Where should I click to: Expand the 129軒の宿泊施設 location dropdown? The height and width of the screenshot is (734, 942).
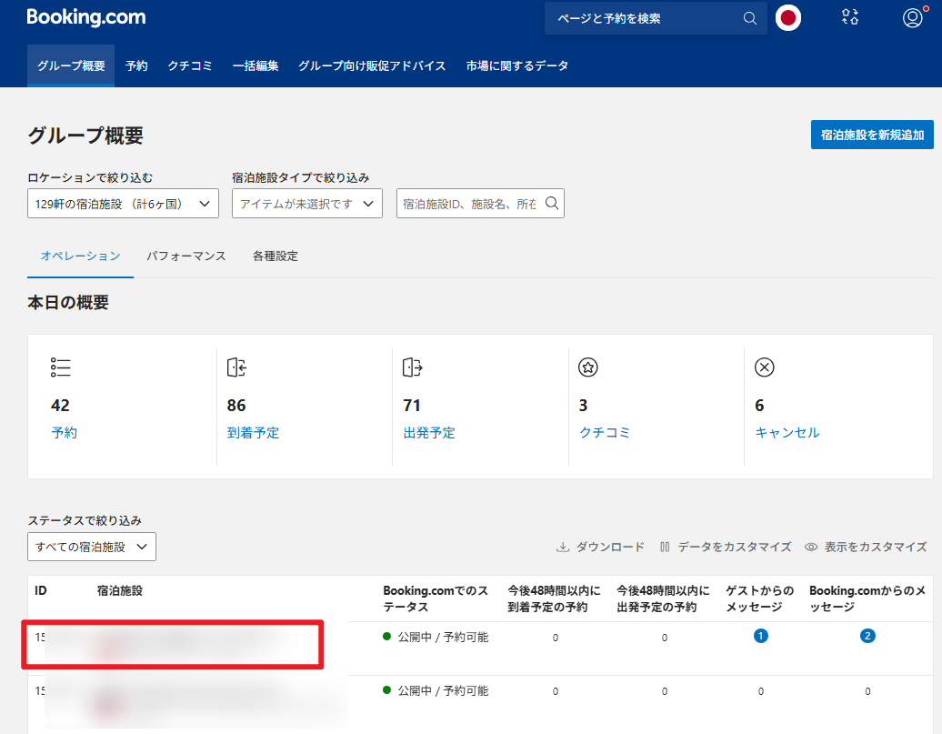[123, 203]
